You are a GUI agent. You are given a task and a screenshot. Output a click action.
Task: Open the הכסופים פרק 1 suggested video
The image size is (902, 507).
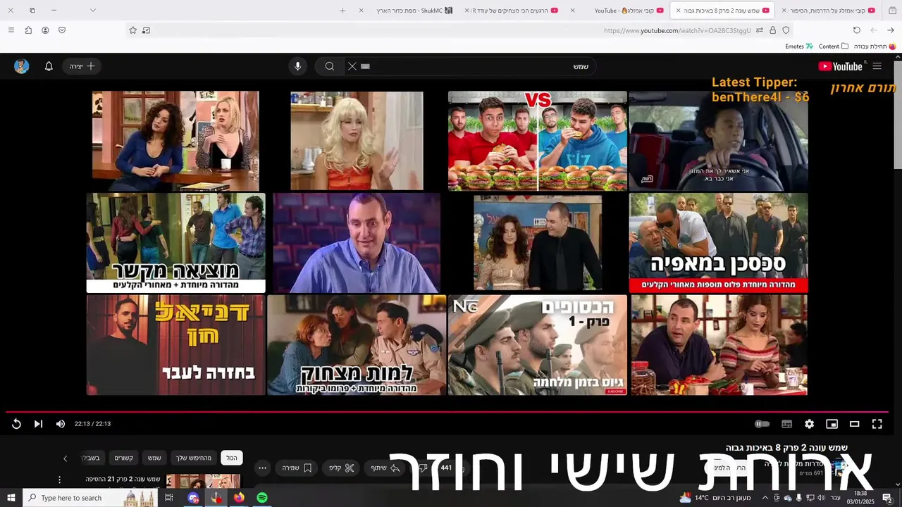tap(538, 345)
